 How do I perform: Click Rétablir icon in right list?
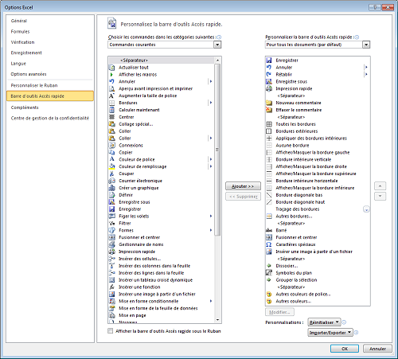coord(269,75)
